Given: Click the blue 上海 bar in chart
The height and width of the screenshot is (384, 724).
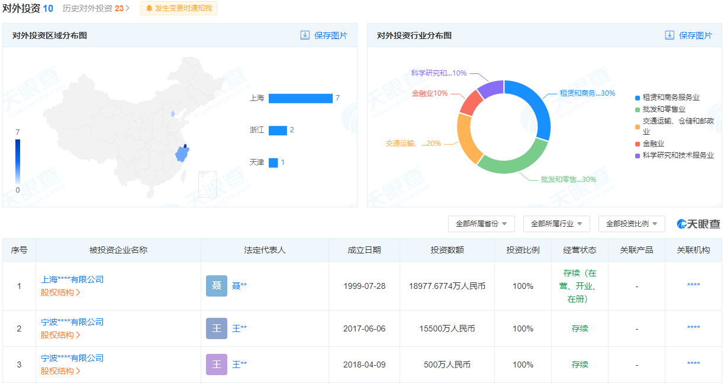Looking at the screenshot, I should pos(300,98).
